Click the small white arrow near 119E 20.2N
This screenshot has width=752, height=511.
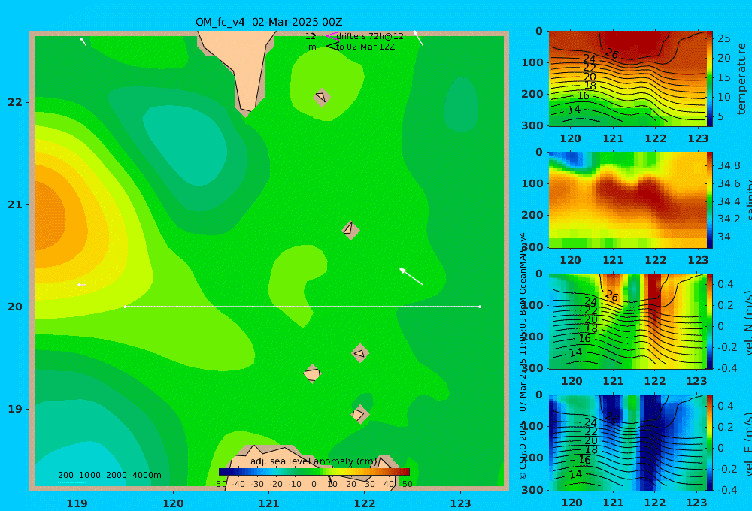tap(81, 285)
